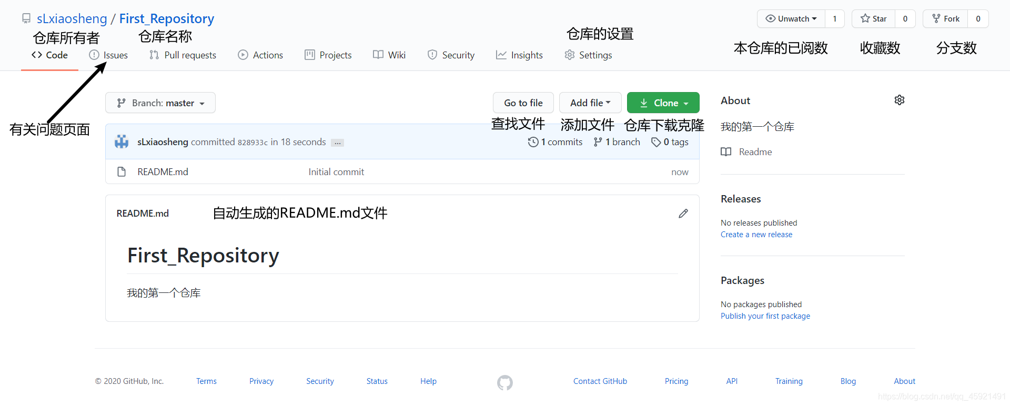Click sLxiaosheng author name in commit row
The image size is (1010, 406).
click(x=163, y=142)
